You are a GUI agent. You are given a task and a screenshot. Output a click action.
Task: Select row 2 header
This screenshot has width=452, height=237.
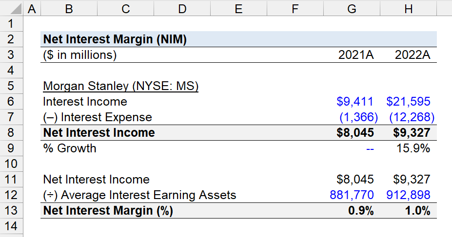click(11, 39)
